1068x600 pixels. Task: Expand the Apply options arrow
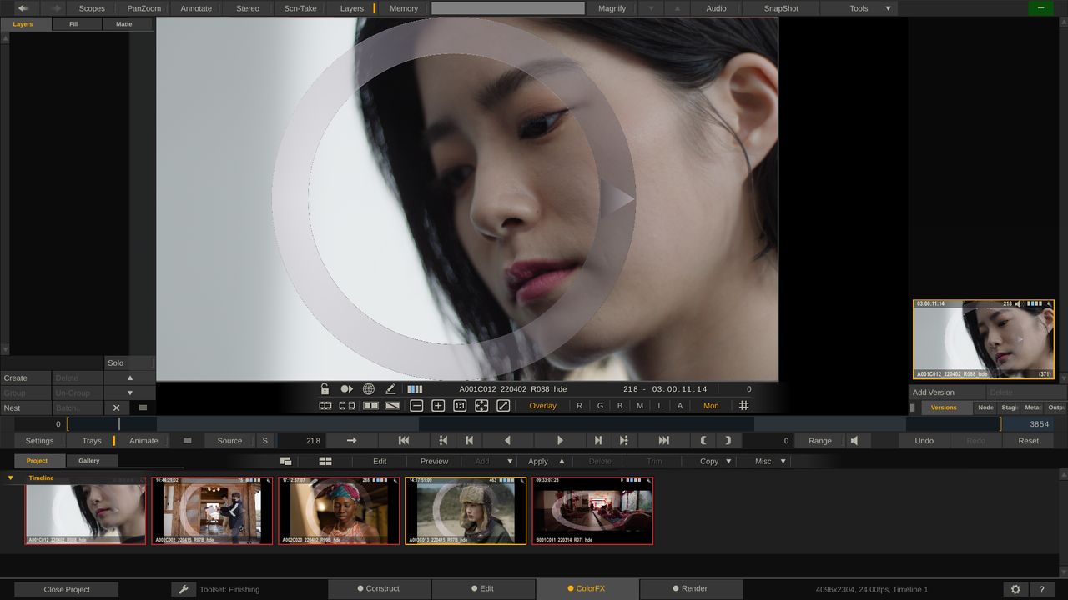tap(562, 461)
